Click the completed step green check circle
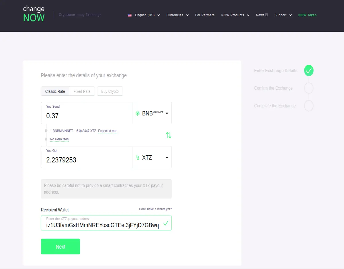The width and height of the screenshot is (344, 269). pos(309,70)
